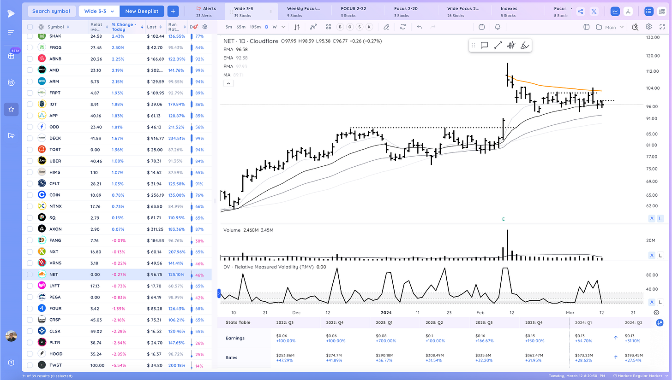Screen dimensions: 672x380
Task: Open the Wide 3-3 list dropdown
Action: [x=99, y=11]
